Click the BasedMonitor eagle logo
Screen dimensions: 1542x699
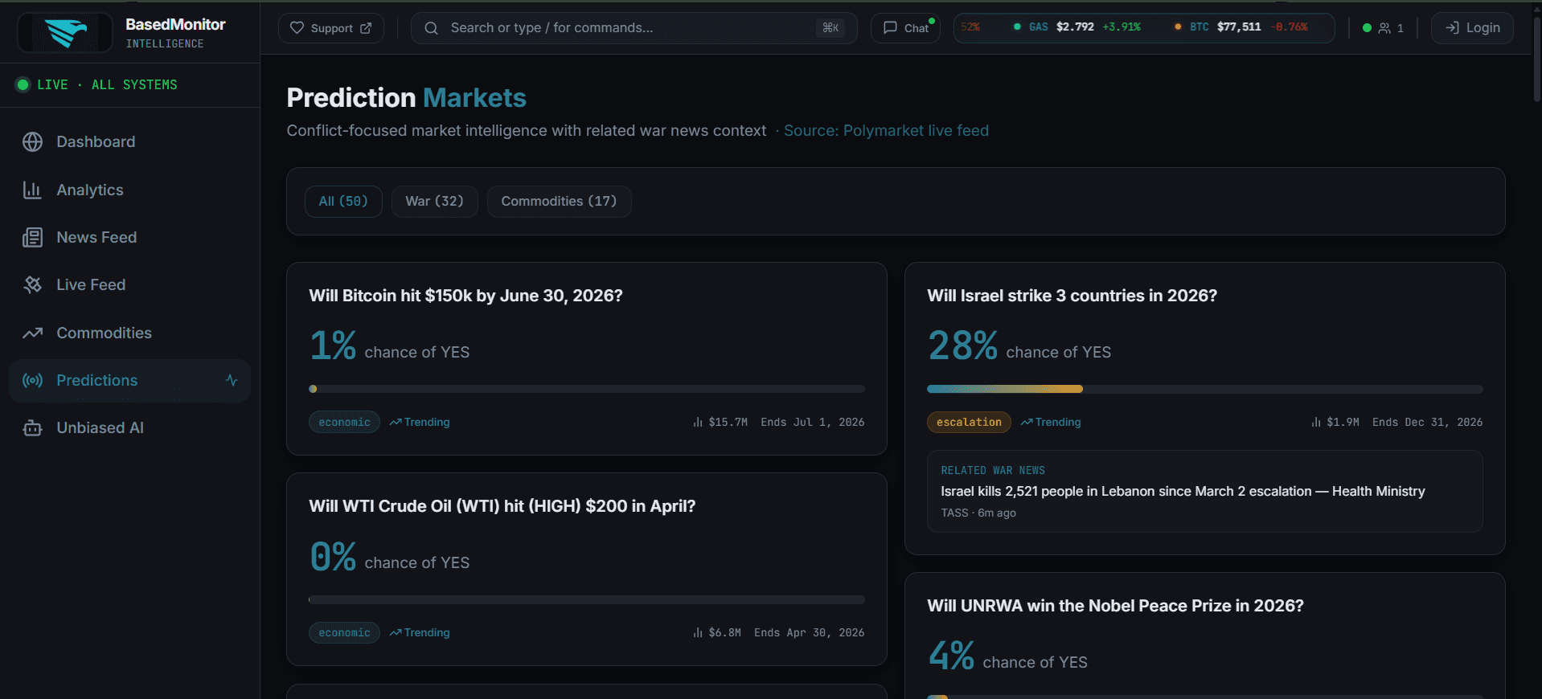pyautogui.click(x=65, y=33)
